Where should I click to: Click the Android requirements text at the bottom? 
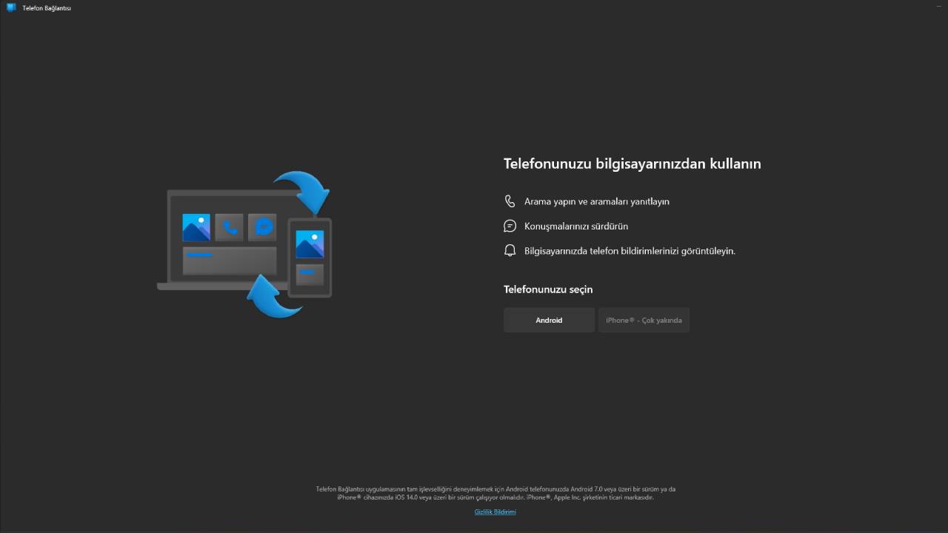click(495, 493)
